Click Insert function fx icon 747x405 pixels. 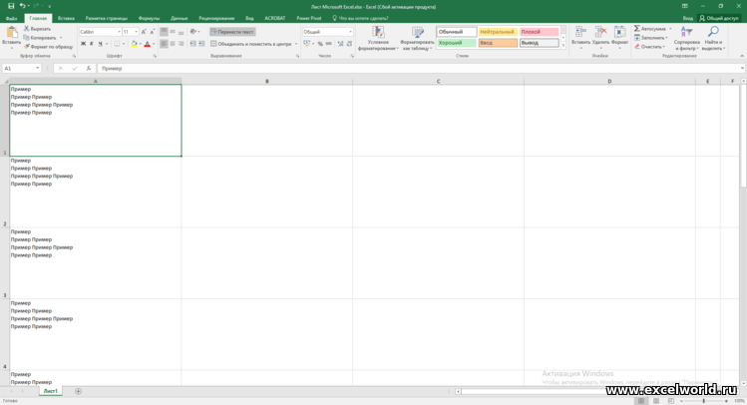point(89,69)
